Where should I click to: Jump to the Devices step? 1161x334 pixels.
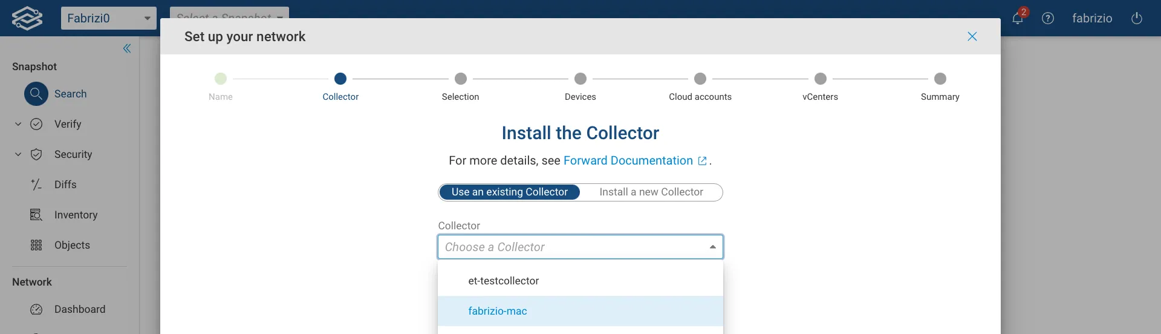point(580,79)
